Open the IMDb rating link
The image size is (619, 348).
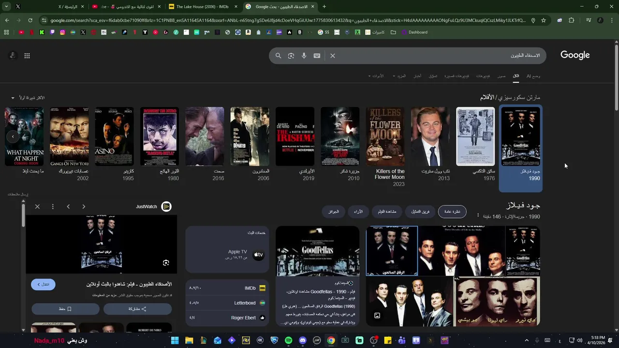pos(227,288)
